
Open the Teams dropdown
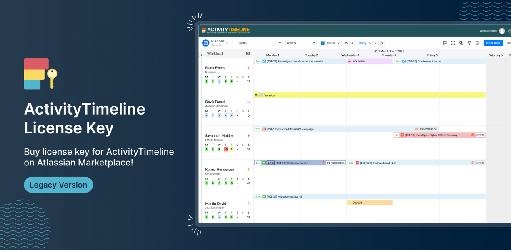[258, 43]
